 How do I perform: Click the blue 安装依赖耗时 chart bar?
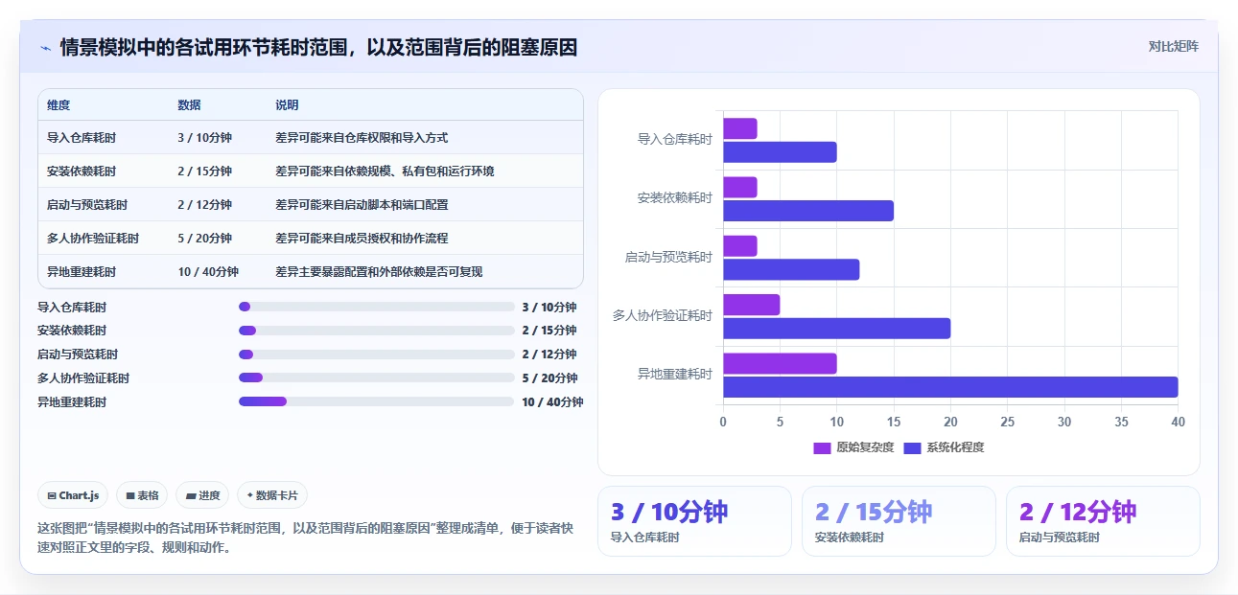(808, 211)
